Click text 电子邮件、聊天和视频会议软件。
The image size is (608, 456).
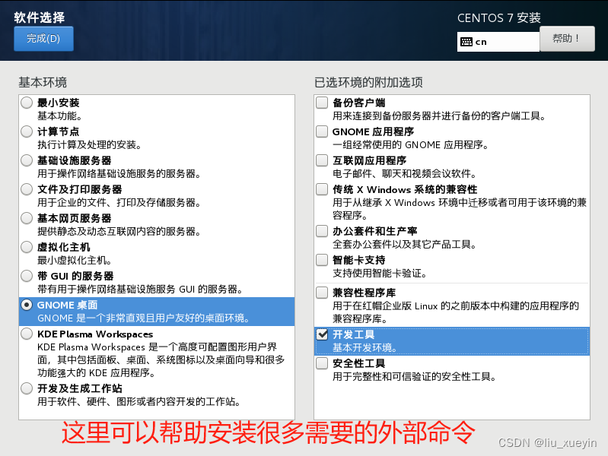pos(405,173)
